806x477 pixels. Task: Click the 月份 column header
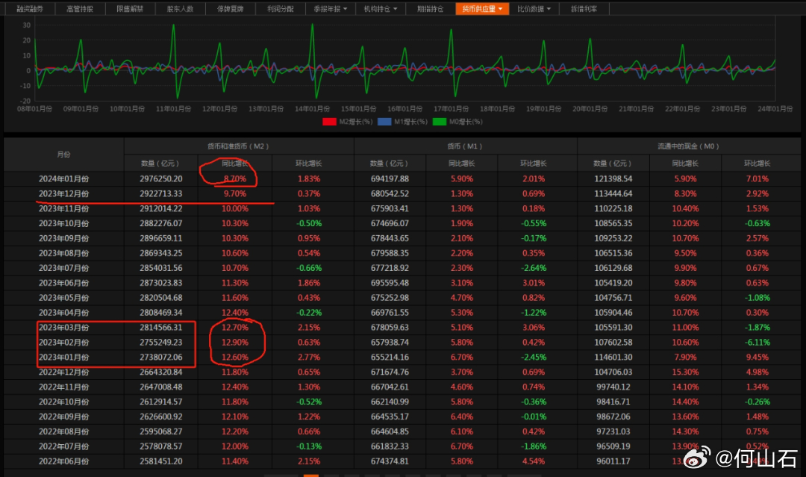(x=63, y=155)
